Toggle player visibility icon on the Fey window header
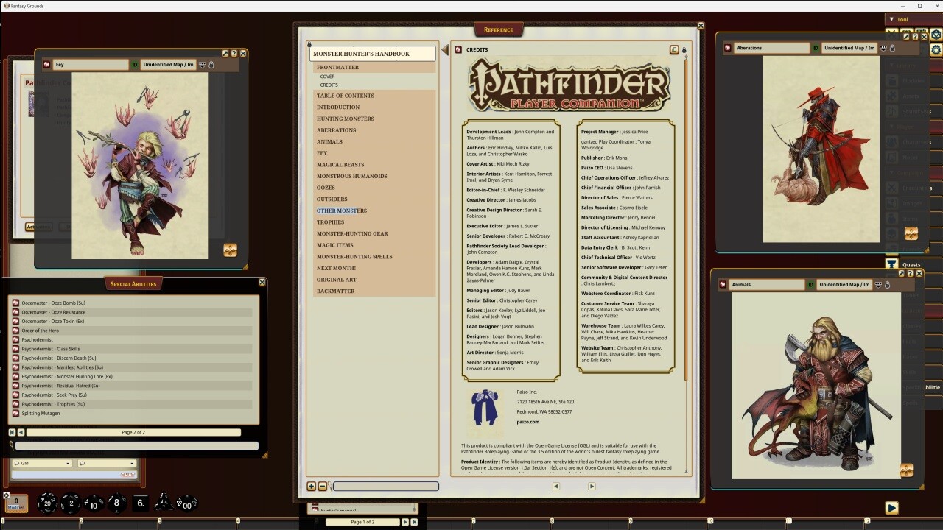 [202, 65]
